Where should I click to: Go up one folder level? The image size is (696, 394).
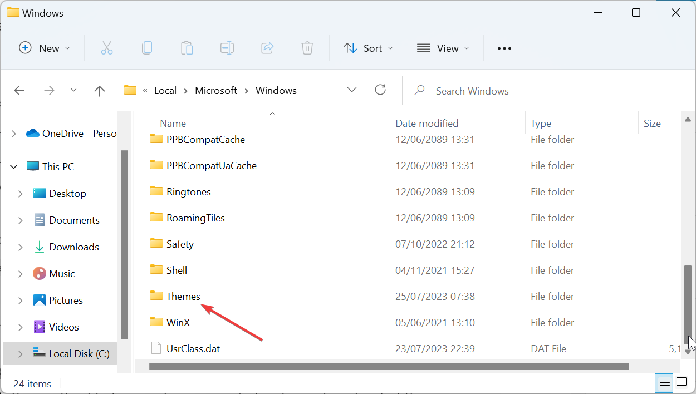click(x=99, y=90)
